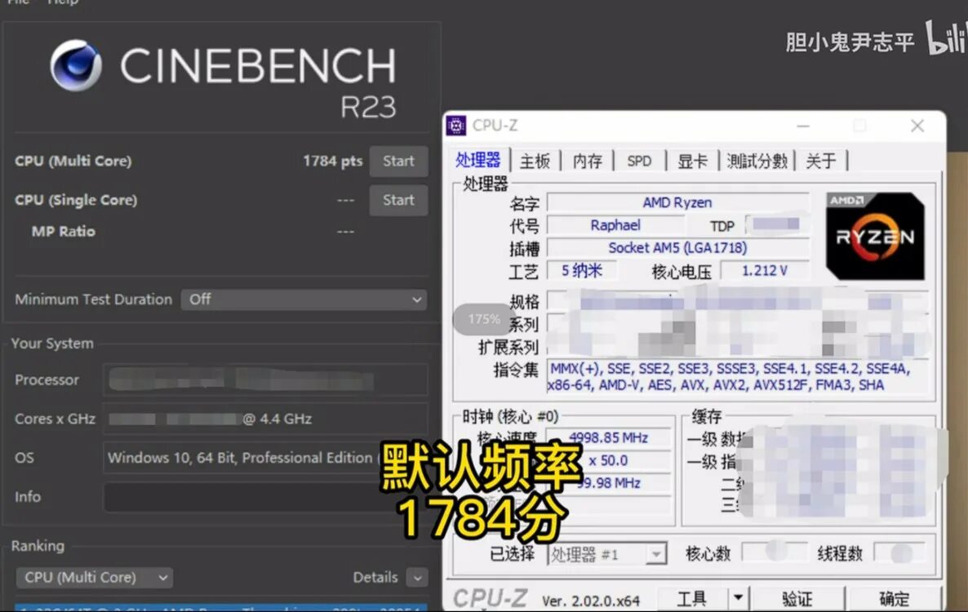Switch to the 主板 tab in CPU-Z
968x612 pixels.
535,161
